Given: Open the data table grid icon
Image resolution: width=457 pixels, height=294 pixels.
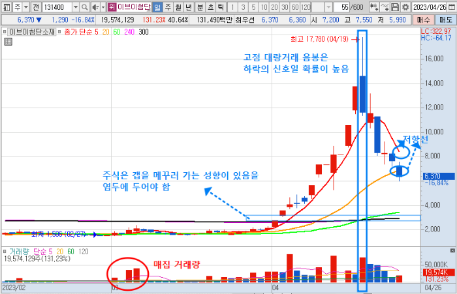Looking at the screenshot, I should pyautogui.click(x=8, y=42).
